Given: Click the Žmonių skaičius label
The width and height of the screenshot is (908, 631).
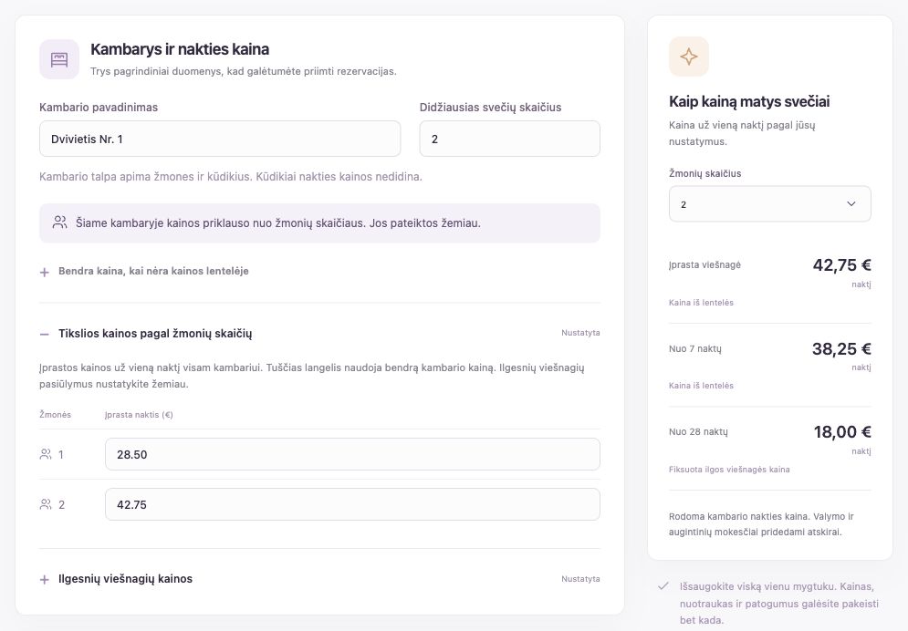Looking at the screenshot, I should click(x=704, y=173).
